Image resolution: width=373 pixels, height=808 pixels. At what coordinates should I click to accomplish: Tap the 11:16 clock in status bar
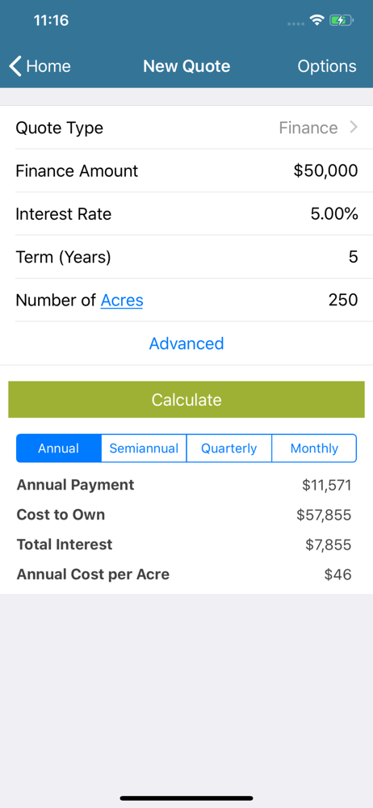click(51, 21)
